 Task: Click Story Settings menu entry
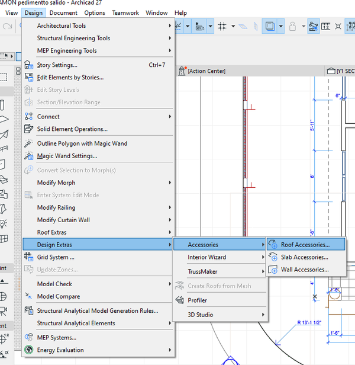click(57, 65)
